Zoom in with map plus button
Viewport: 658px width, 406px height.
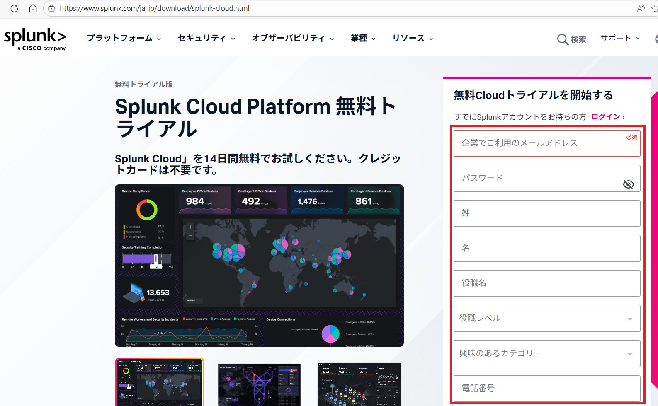pyautogui.click(x=190, y=227)
